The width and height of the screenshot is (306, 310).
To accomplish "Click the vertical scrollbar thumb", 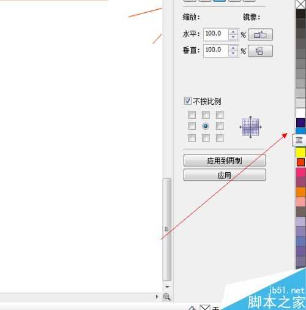I will (167, 229).
